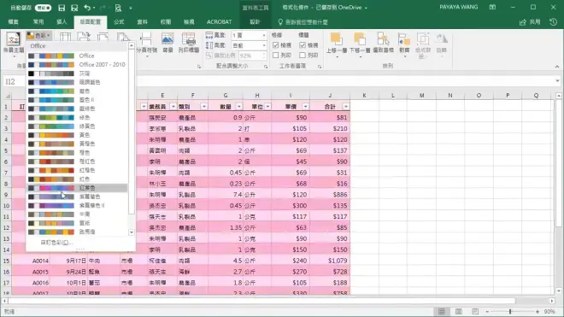The width and height of the screenshot is (564, 317).
Task: Click the Save icon in title bar
Action: (62, 8)
